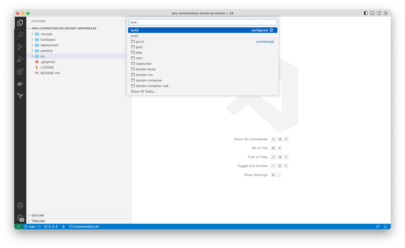405x248 pixels.
Task: Click the main branch in status bar
Action: (30, 226)
